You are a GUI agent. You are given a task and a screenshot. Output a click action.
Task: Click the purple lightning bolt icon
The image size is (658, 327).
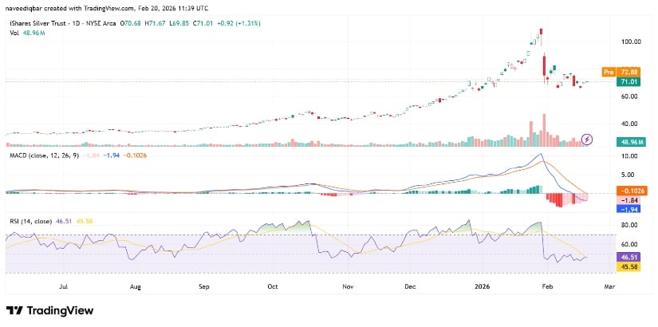click(588, 139)
